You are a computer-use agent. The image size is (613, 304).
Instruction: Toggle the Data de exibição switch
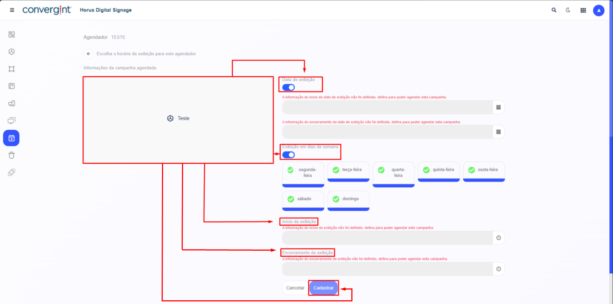point(288,87)
